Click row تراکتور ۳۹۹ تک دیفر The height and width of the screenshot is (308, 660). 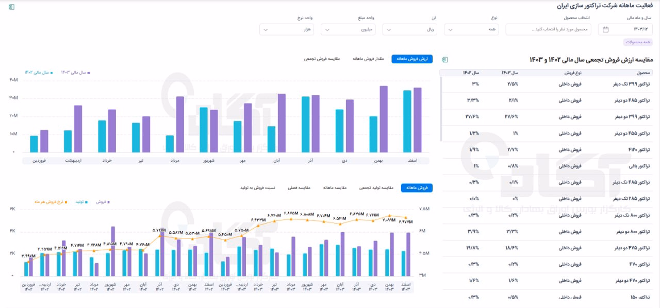point(547,84)
